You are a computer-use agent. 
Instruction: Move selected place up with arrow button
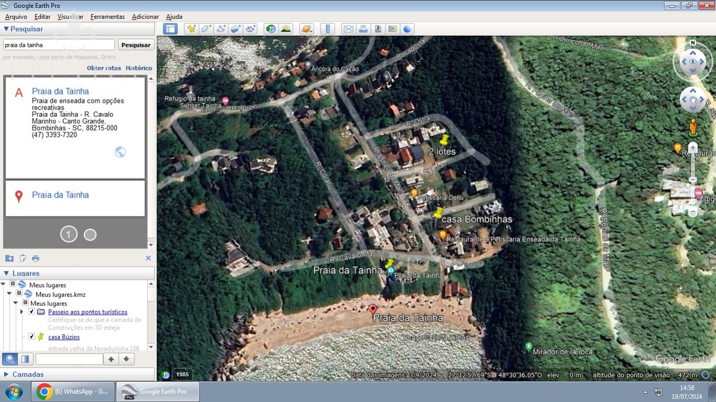[x=111, y=359]
